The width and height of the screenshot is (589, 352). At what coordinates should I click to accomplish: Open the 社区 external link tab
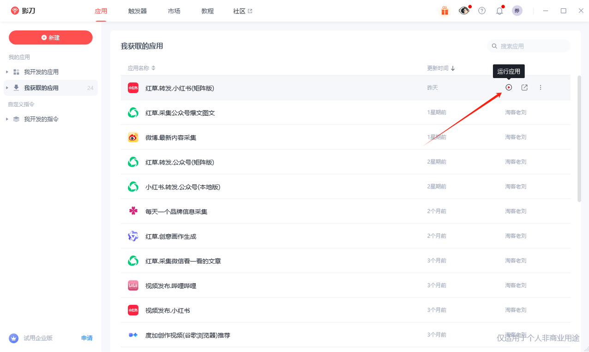pos(243,11)
